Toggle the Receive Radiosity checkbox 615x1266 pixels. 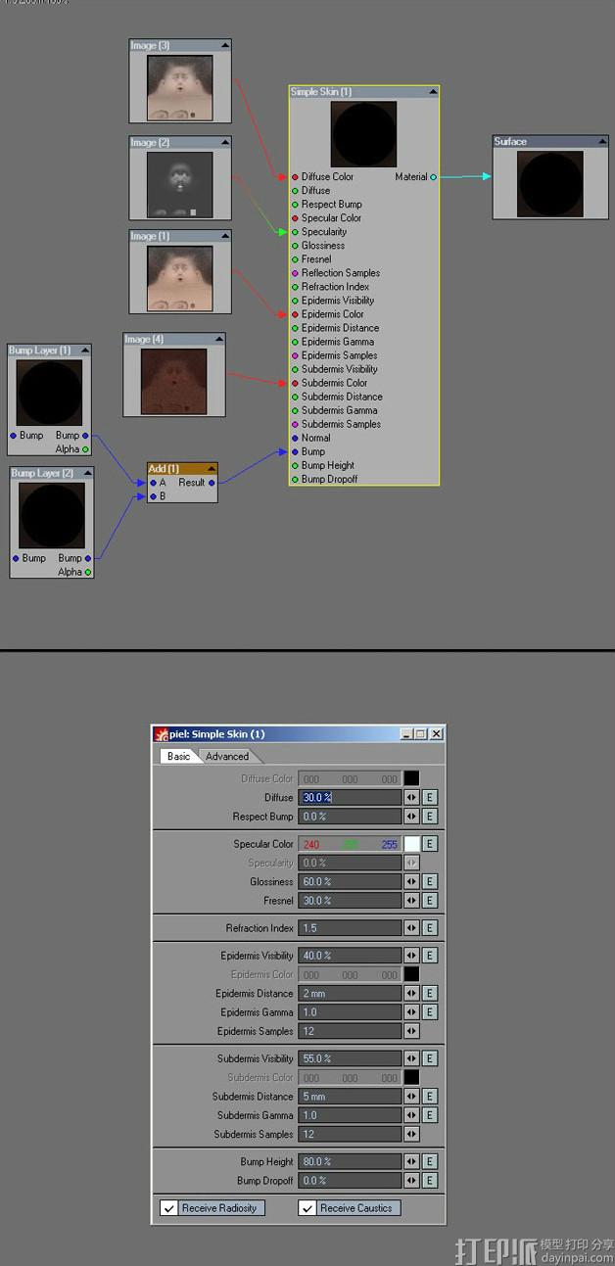point(168,1208)
